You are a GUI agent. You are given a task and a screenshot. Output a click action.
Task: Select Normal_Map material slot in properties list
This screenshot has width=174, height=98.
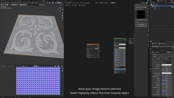pos(162,47)
